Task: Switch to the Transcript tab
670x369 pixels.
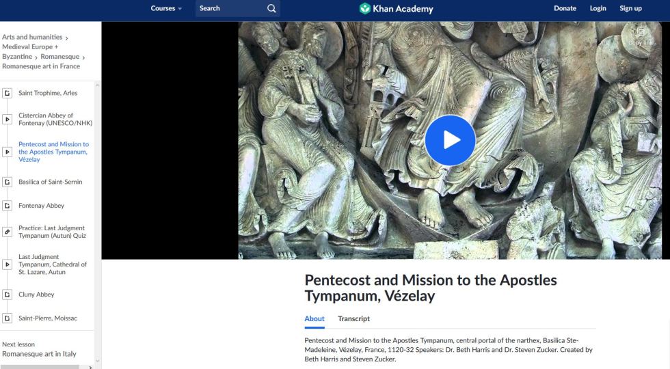Action: [x=354, y=318]
